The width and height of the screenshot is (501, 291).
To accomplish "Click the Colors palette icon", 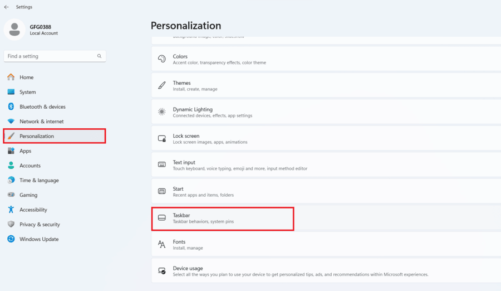I will 162,59.
